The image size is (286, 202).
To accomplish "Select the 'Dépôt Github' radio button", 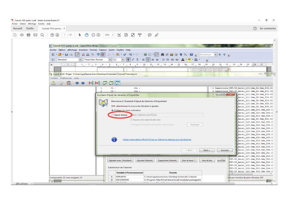I will [x=113, y=115].
